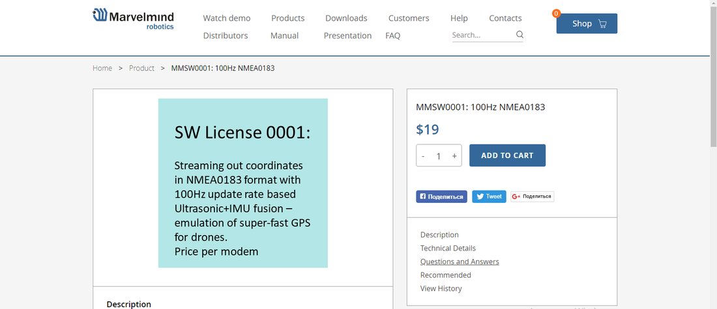Click the Twitter Tweet button
The width and height of the screenshot is (717, 309).
[x=489, y=196]
